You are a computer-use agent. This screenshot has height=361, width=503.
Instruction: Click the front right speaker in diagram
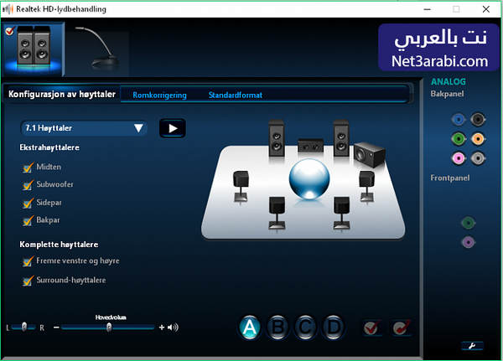point(341,138)
